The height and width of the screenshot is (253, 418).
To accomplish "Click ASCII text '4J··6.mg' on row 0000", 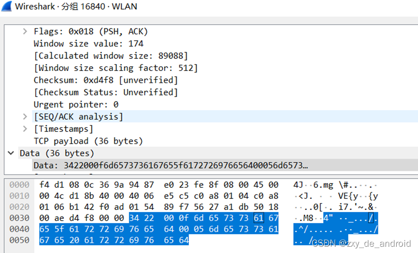I will 313,184.
